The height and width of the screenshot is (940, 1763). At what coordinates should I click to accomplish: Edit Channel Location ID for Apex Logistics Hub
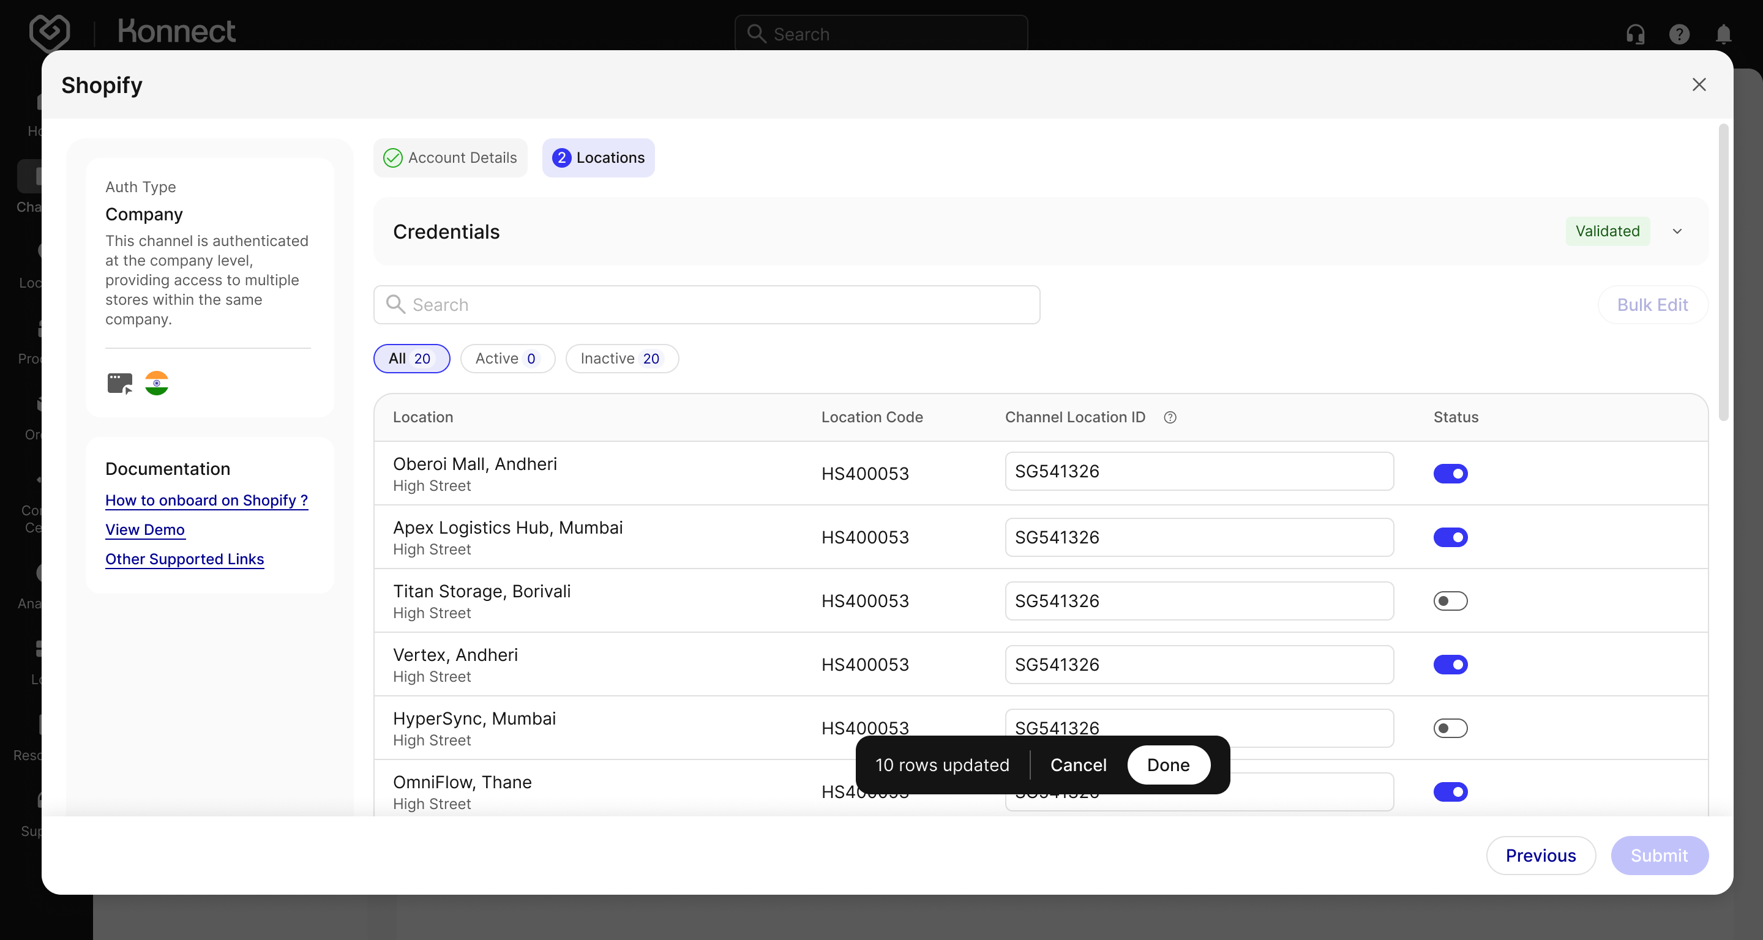(x=1199, y=537)
